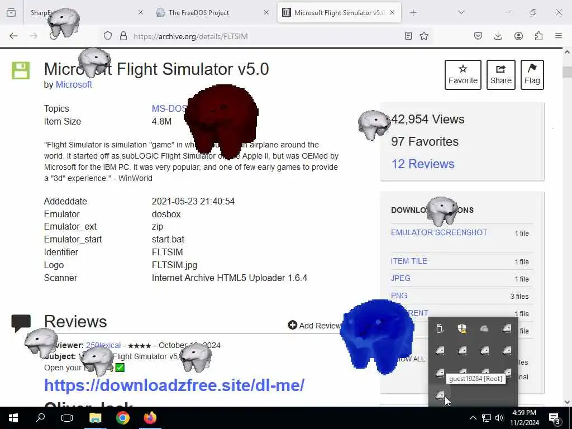
Task: Open the Windows Start menu
Action: coord(13,418)
